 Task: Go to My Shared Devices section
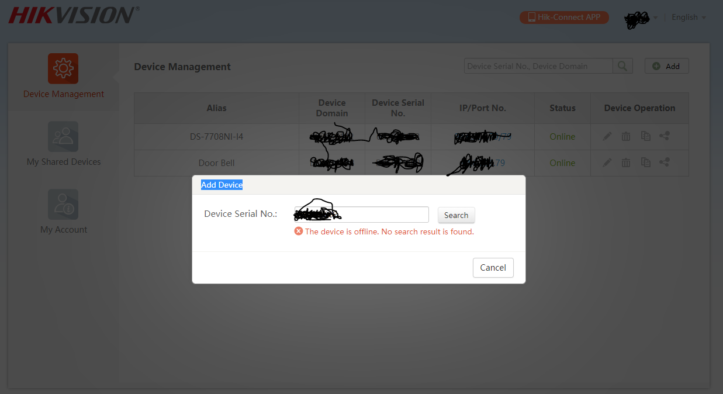pyautogui.click(x=63, y=144)
